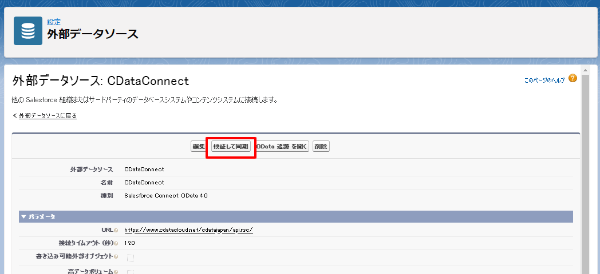Select the 名前 value CDataConnect
This screenshot has width=600, height=274.
[144, 183]
